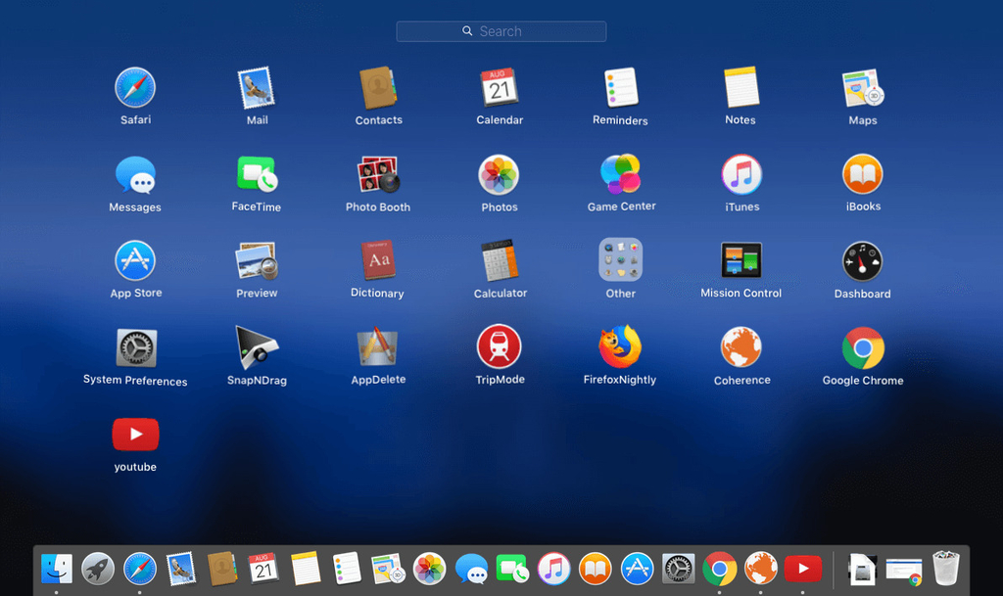The width and height of the screenshot is (1003, 596).
Task: Open iBooks from the Dock
Action: coord(596,569)
